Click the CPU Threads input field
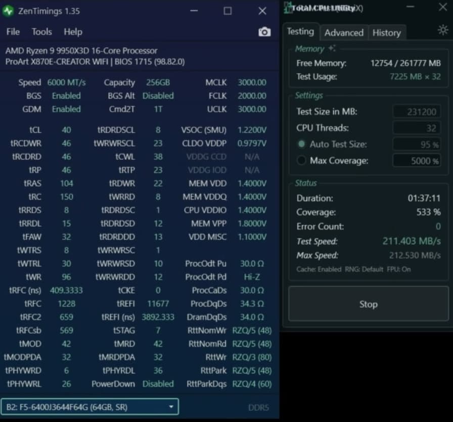Screen dimensions: 453x422 pos(416,128)
